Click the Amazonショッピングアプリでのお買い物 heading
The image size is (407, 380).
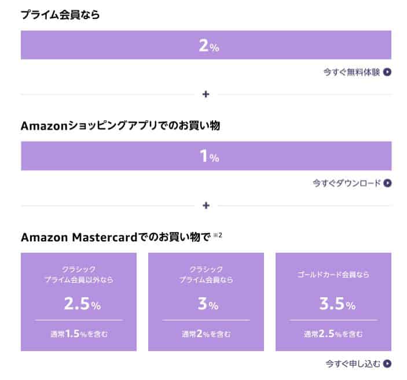(x=120, y=126)
